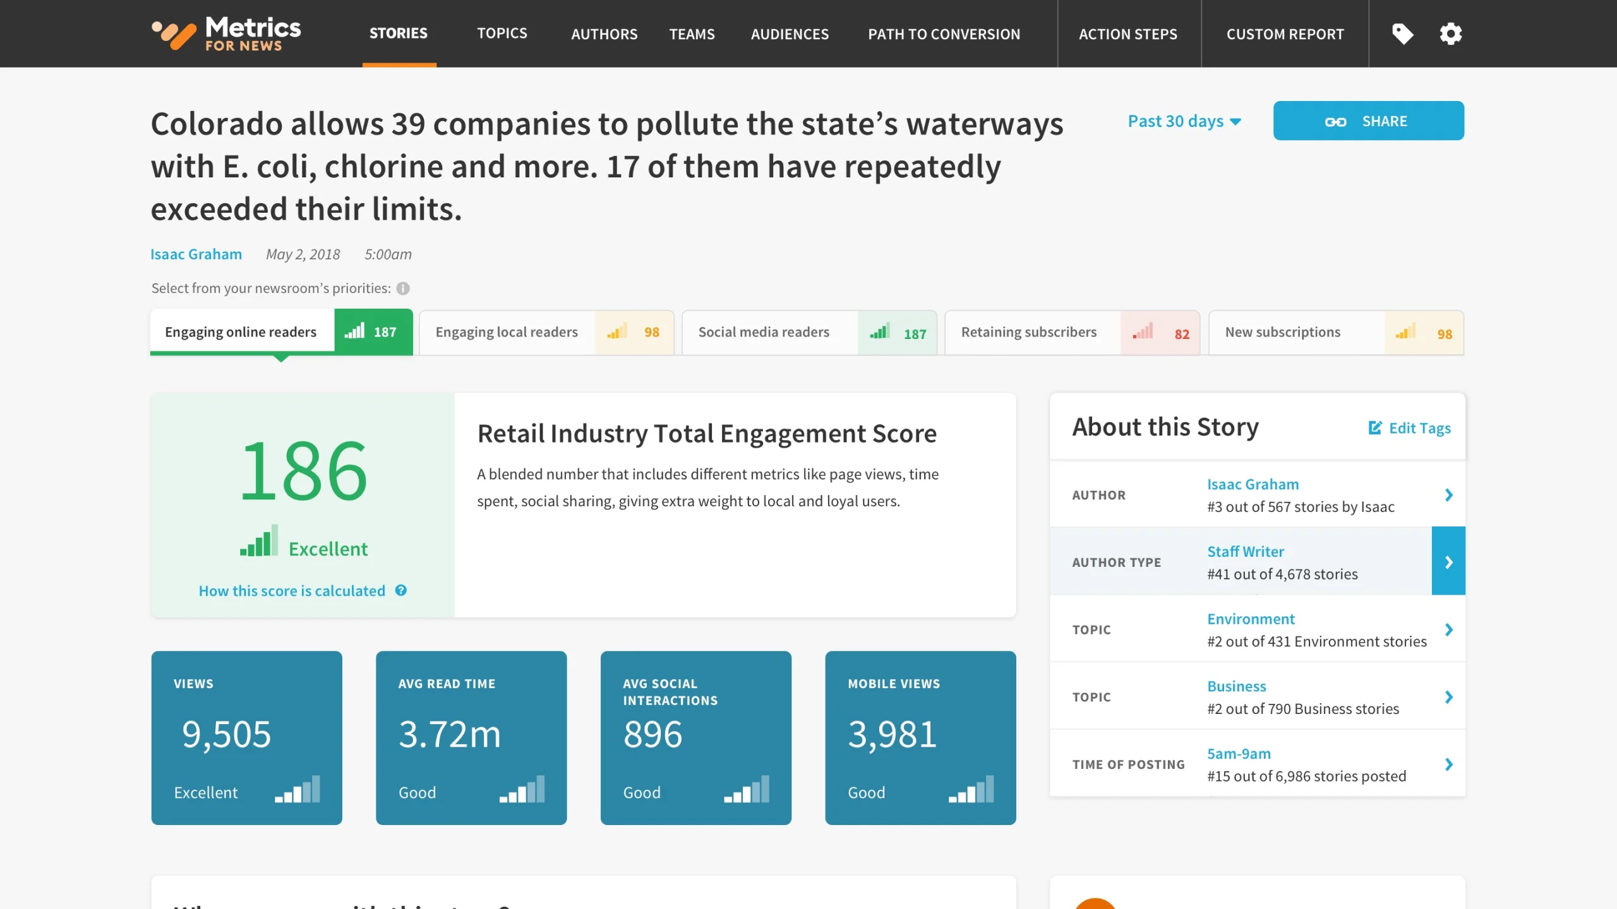
Task: Open Action Steps section
Action: coord(1128,34)
